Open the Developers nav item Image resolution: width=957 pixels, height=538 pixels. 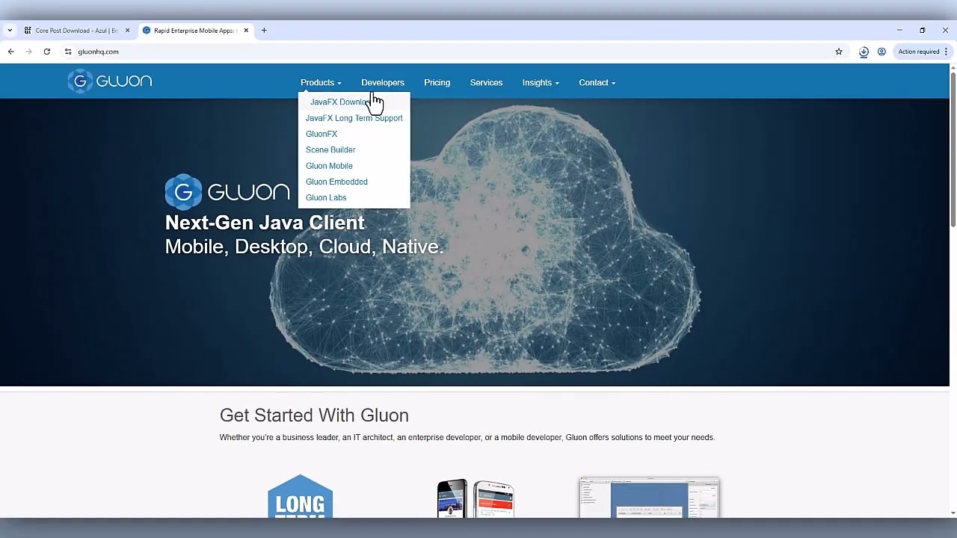click(383, 83)
